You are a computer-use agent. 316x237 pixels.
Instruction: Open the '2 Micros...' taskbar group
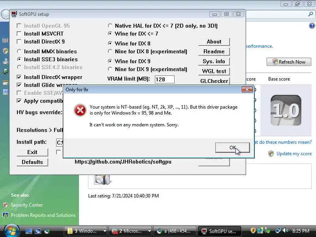tap(130, 231)
